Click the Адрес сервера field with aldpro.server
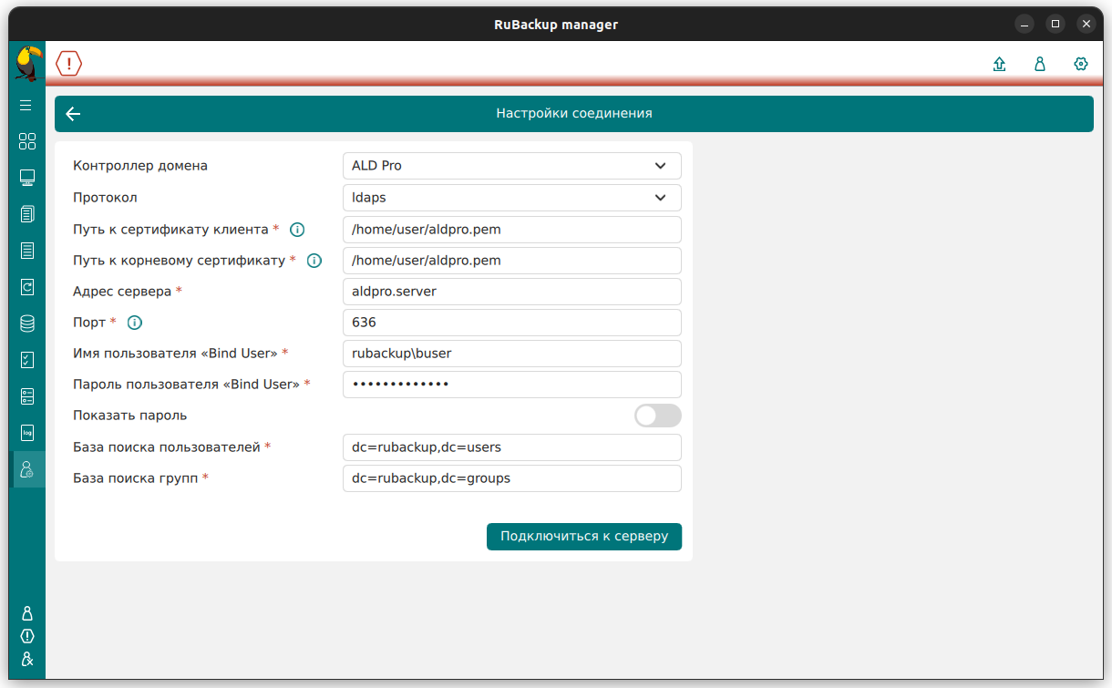This screenshot has height=688, width=1112. pyautogui.click(x=511, y=292)
